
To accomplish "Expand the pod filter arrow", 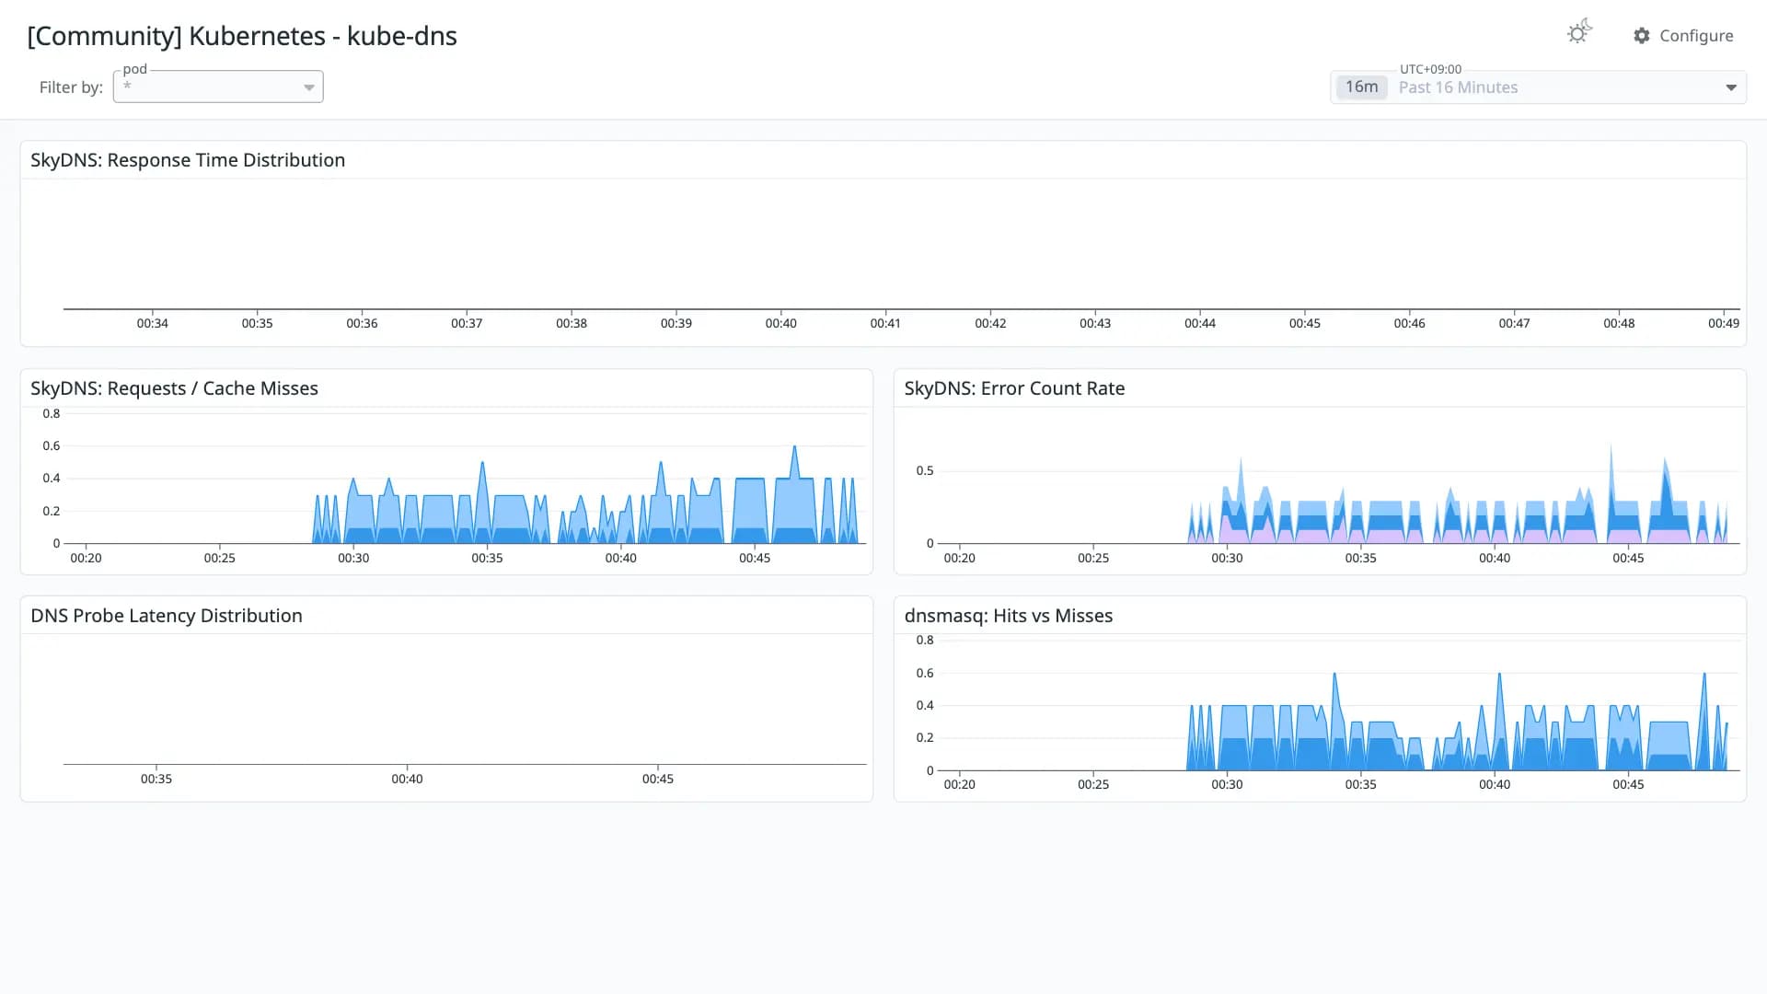I will pos(309,87).
